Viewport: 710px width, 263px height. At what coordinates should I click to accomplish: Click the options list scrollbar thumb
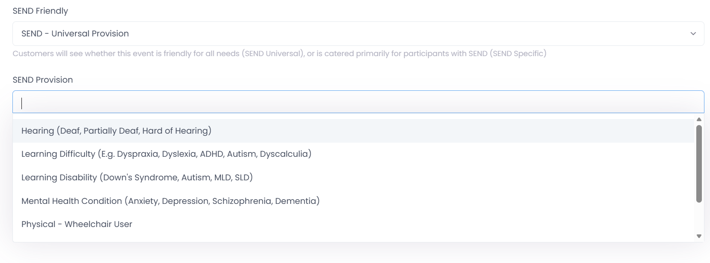(x=699, y=164)
